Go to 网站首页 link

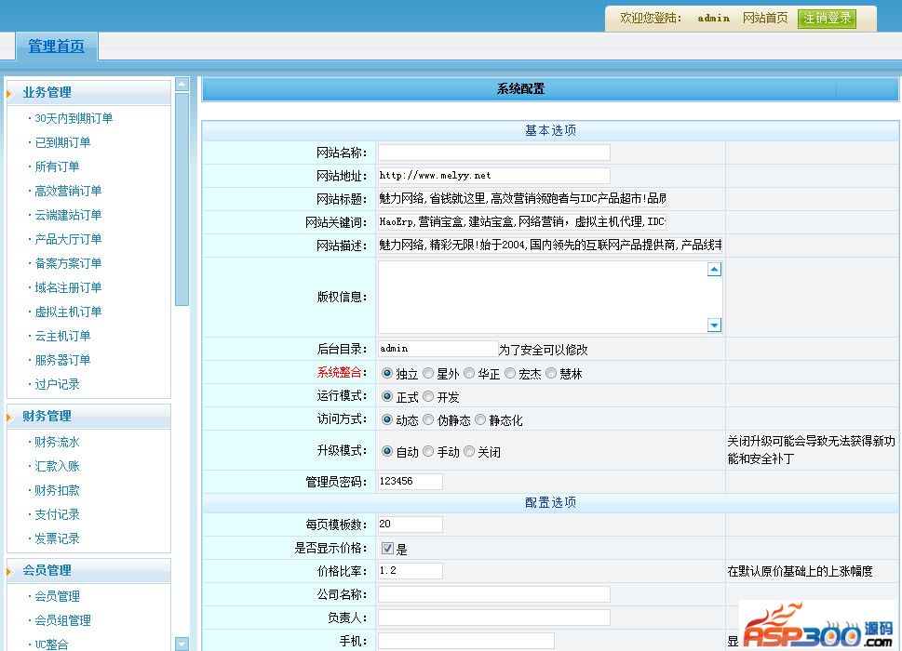765,19
